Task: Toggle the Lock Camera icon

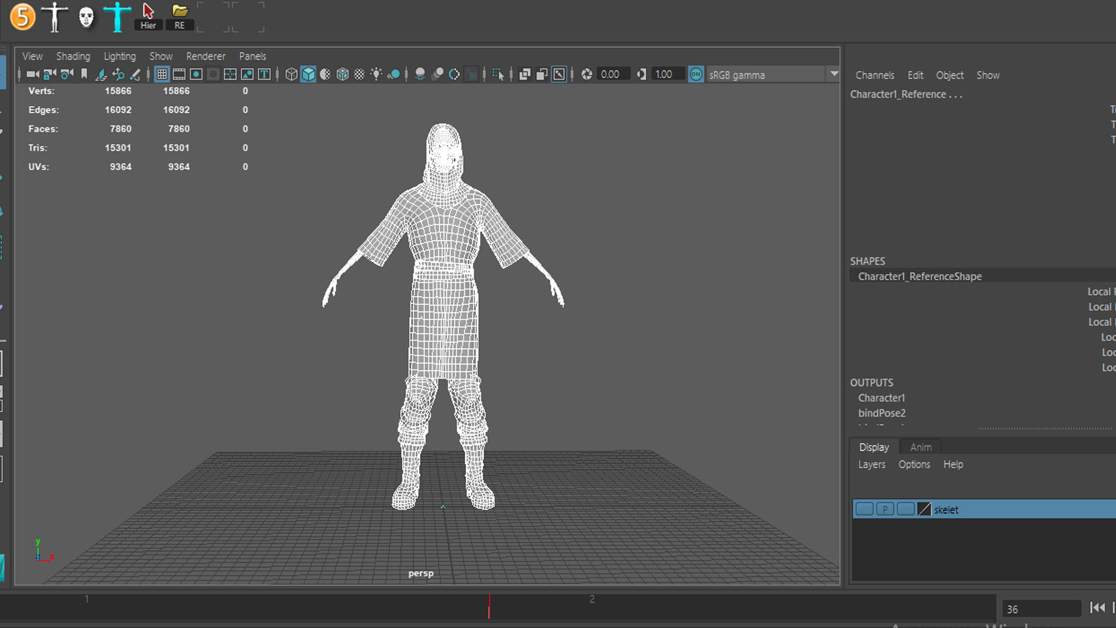Action: tap(50, 74)
